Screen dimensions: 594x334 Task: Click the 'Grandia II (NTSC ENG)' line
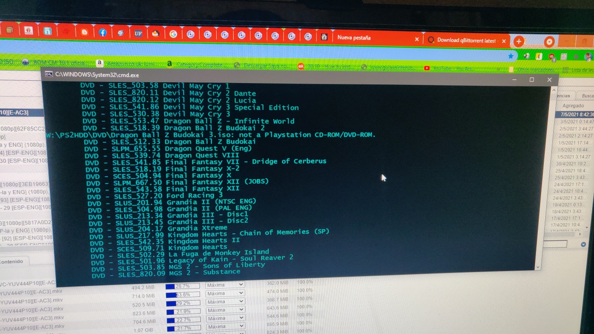[x=172, y=202]
